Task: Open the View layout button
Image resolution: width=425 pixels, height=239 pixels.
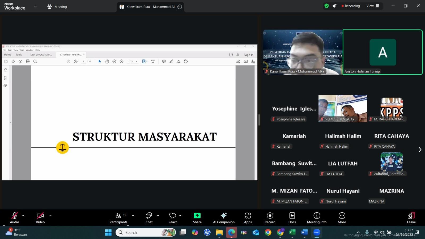Action: click(373, 6)
